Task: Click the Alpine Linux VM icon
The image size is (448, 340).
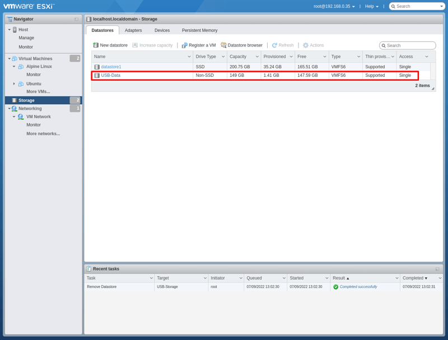Action: tap(21, 67)
